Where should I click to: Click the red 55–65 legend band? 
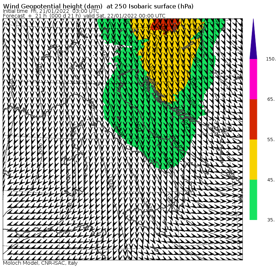click(253, 119)
